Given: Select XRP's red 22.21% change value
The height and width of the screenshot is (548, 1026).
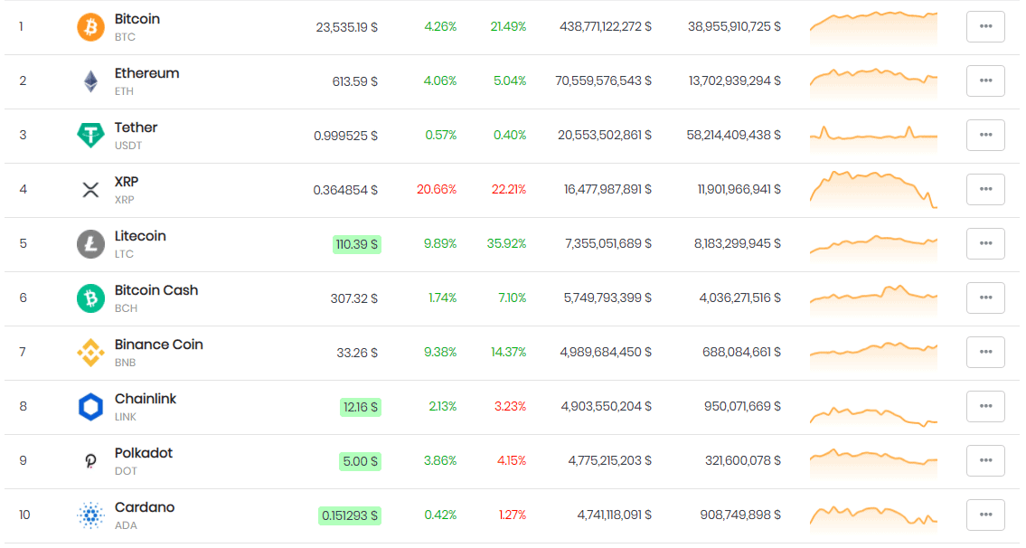Looking at the screenshot, I should (508, 190).
